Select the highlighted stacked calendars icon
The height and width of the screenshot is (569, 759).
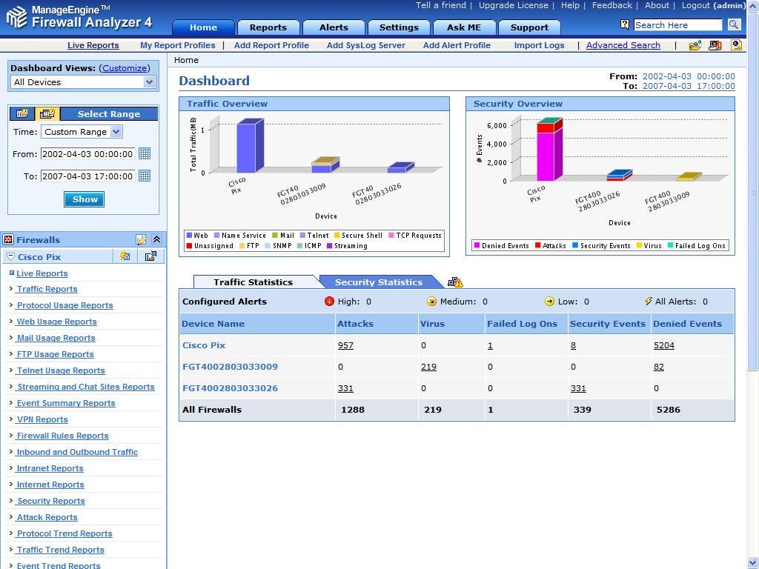(47, 113)
